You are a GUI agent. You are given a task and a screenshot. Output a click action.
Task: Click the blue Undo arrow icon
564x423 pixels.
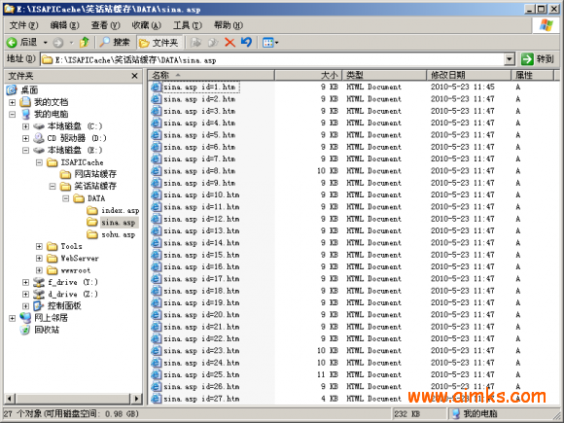[247, 42]
